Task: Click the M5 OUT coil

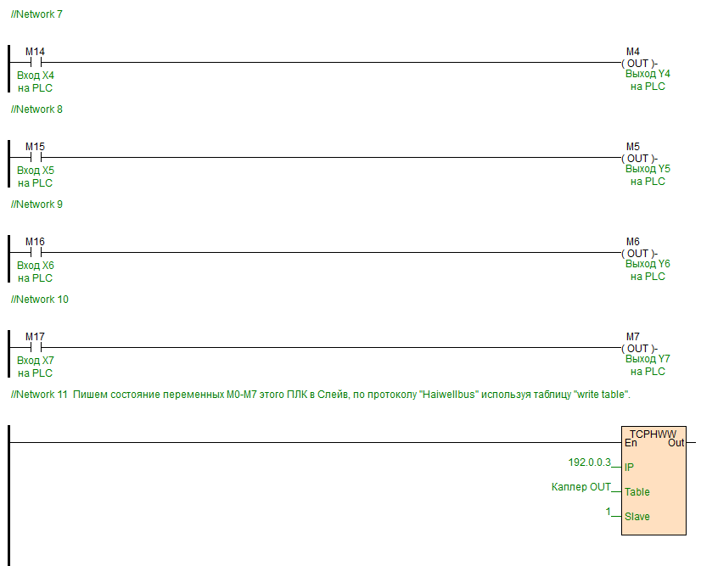Action: (639, 159)
